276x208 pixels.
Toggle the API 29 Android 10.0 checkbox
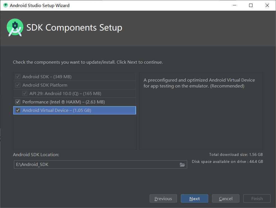[x=25, y=93]
